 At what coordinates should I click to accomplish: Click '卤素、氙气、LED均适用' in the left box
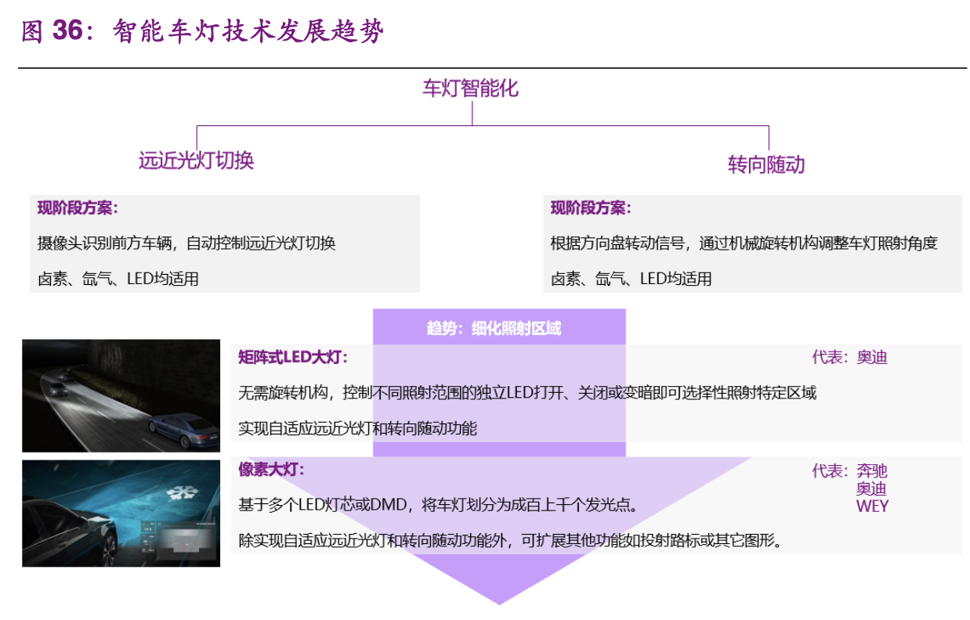coord(118,279)
